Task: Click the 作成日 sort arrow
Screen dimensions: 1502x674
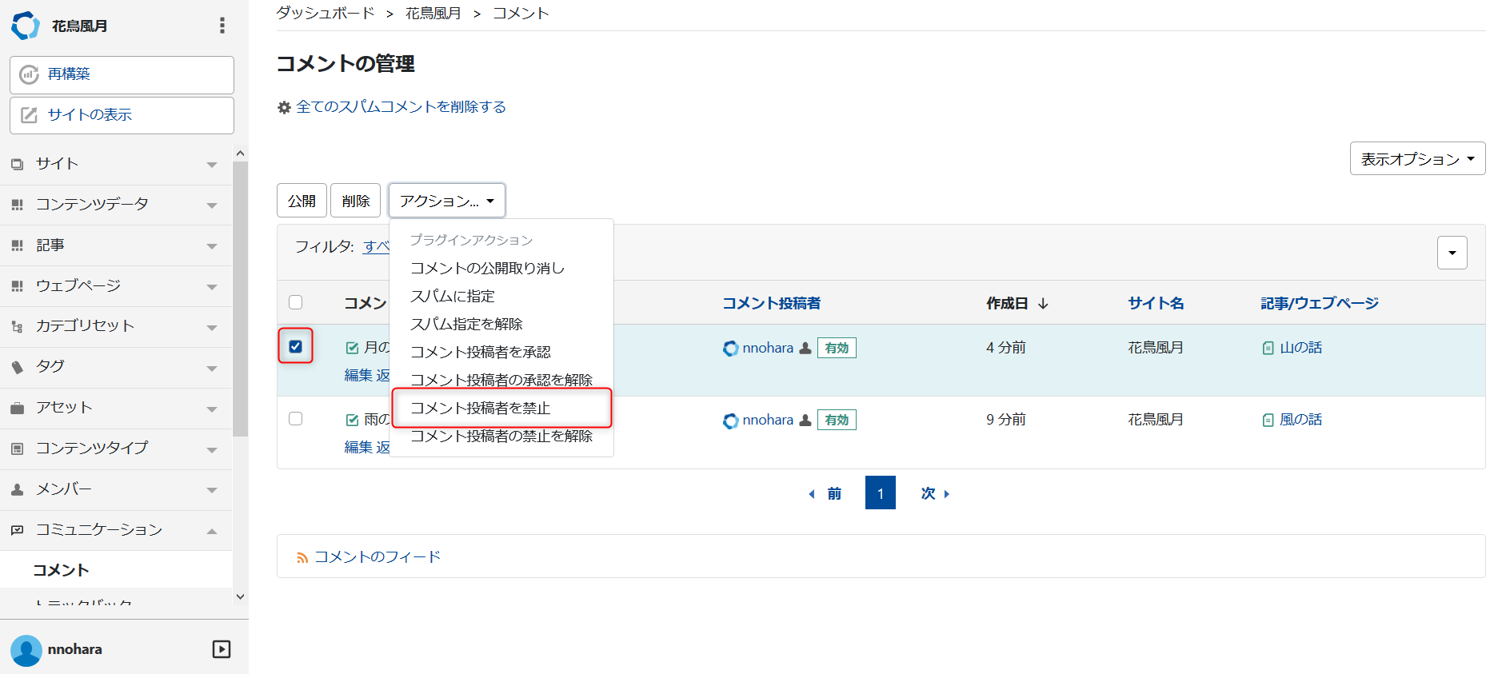Action: [1043, 304]
